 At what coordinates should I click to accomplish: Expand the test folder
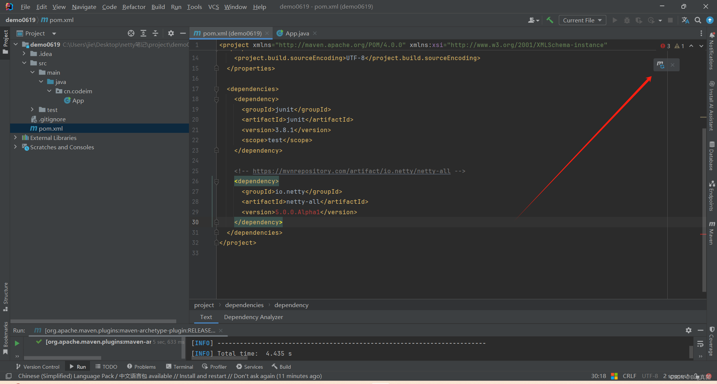coord(32,109)
